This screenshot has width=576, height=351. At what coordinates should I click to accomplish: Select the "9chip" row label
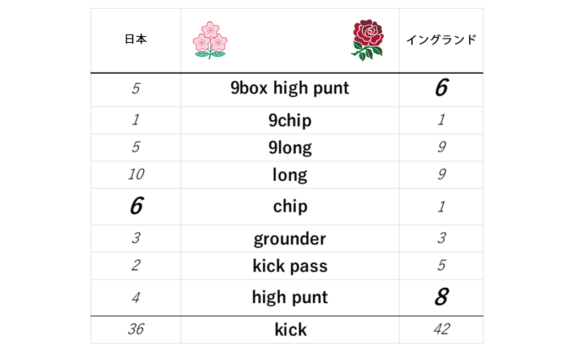coord(290,120)
